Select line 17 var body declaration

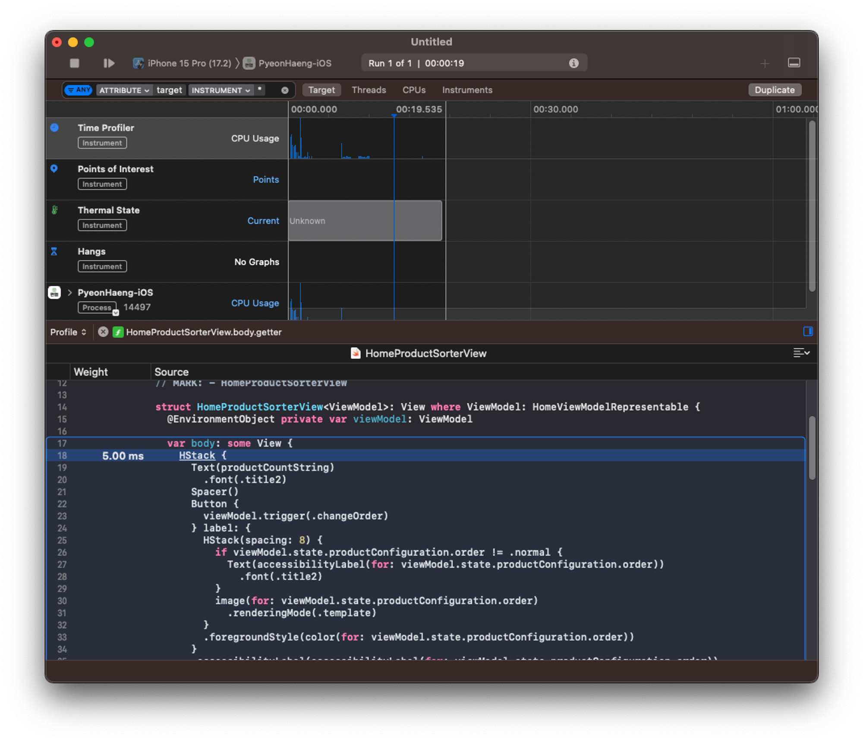pos(426,443)
